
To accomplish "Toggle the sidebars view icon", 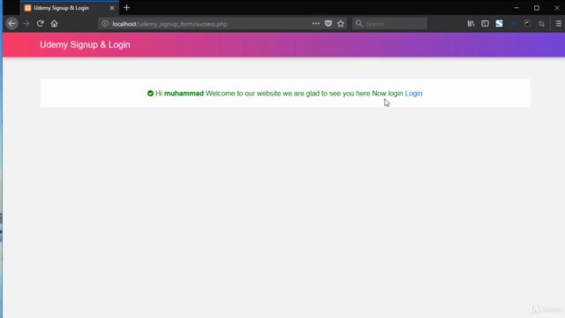I will [x=485, y=24].
